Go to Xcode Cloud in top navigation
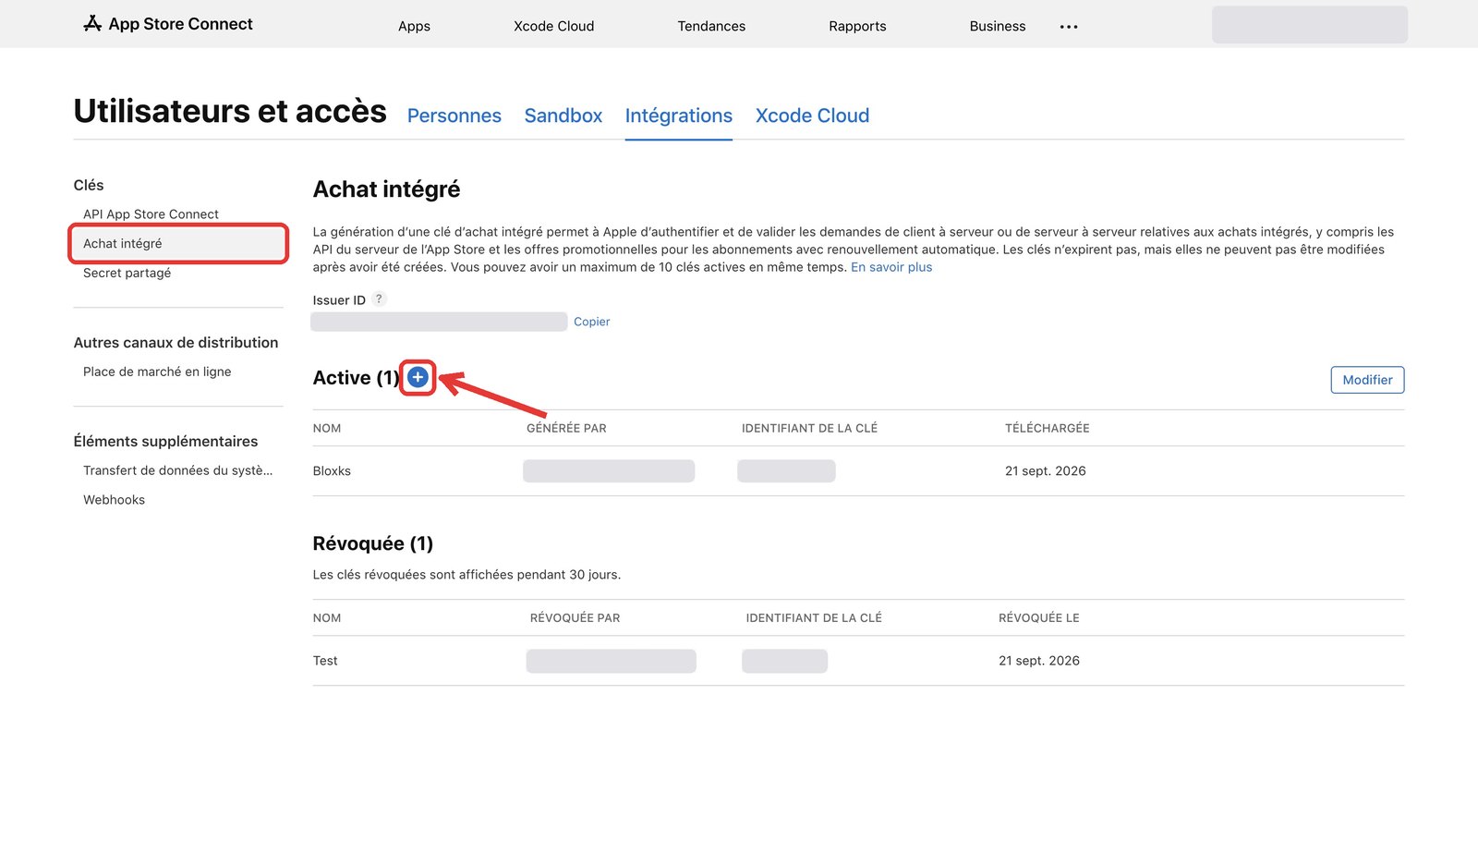The width and height of the screenshot is (1478, 841). point(553,26)
